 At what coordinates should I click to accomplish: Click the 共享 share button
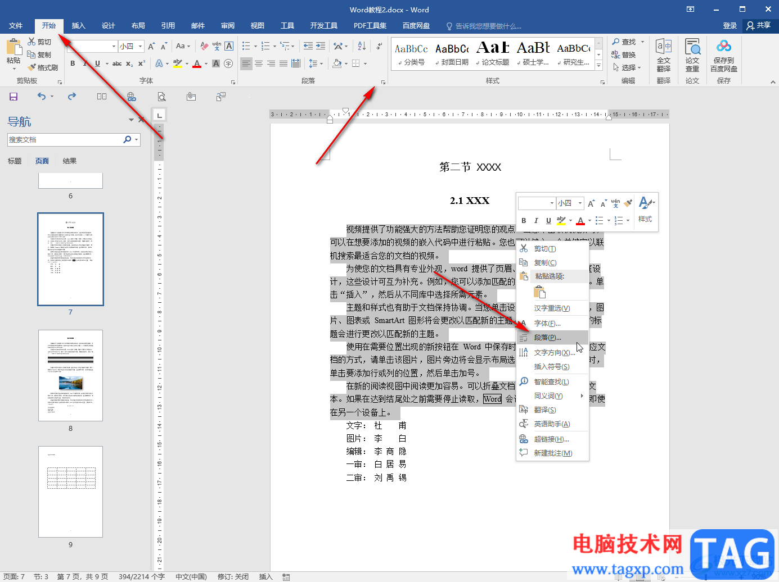click(x=759, y=26)
